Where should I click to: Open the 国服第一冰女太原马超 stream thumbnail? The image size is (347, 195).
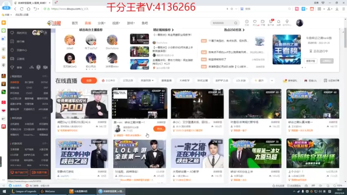[255, 153]
